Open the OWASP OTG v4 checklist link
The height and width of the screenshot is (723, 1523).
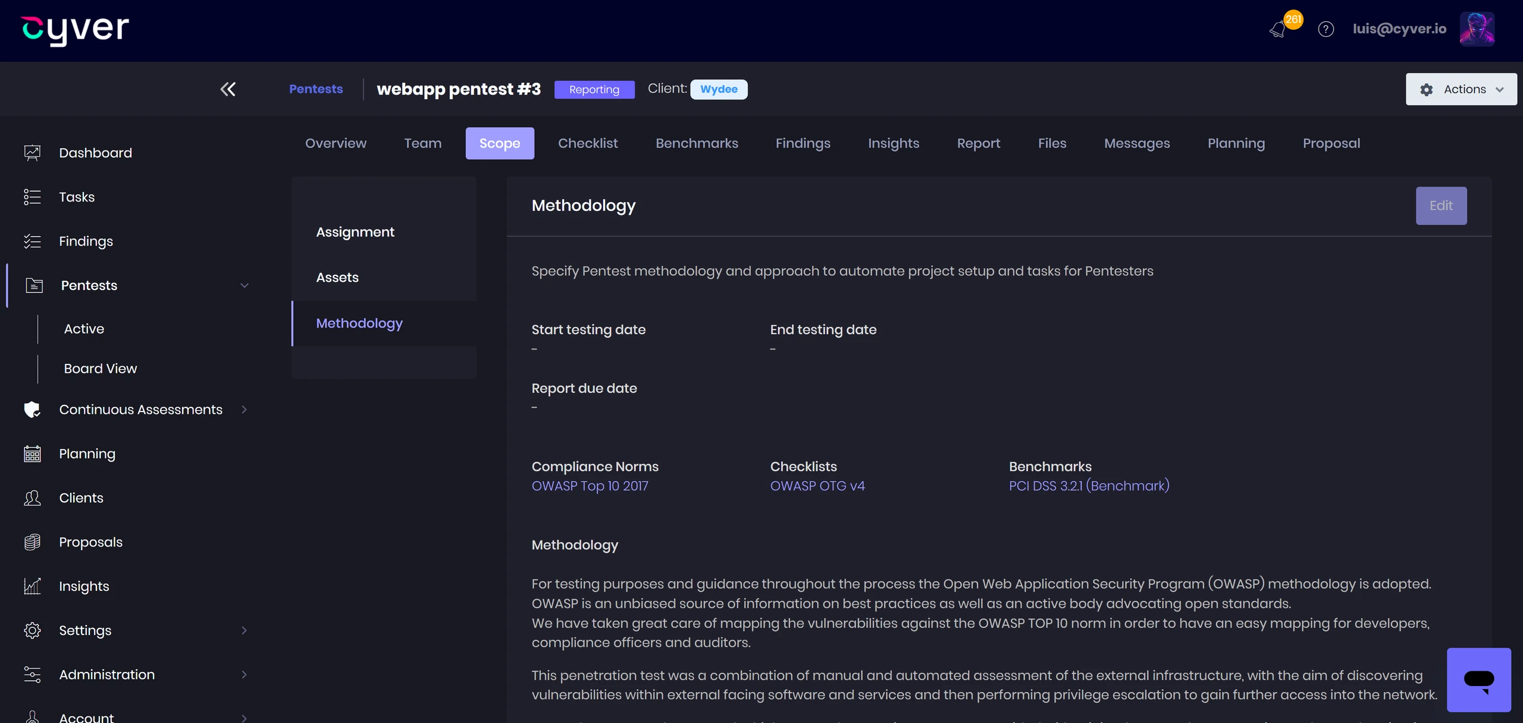click(x=817, y=486)
